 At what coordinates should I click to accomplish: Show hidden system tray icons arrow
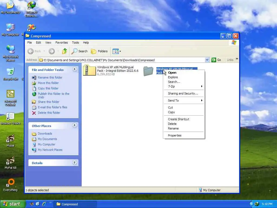click(252, 204)
